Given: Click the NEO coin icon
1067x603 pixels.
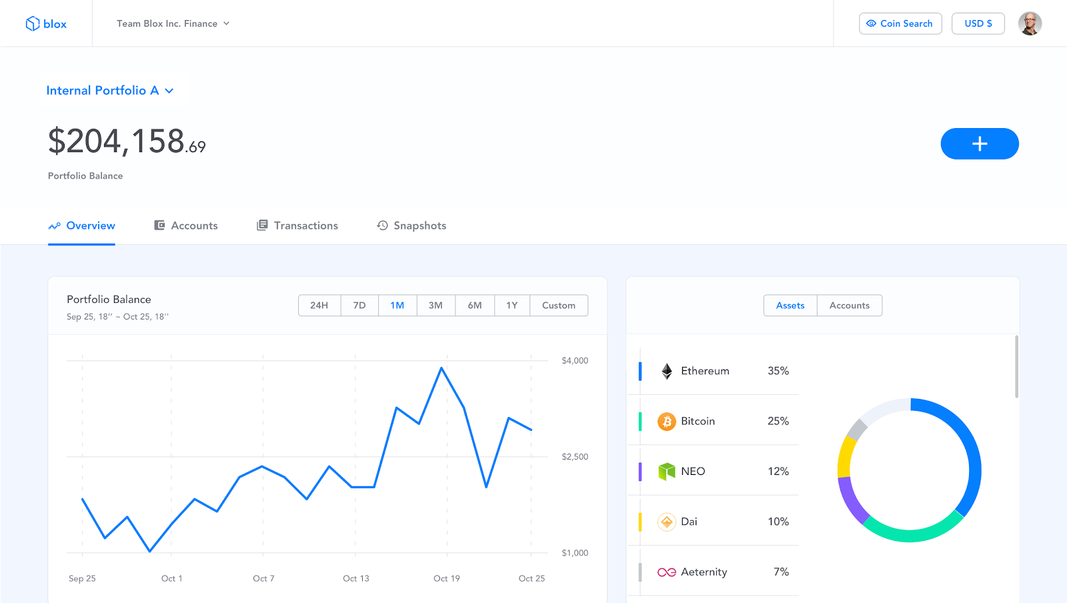Looking at the screenshot, I should [666, 472].
